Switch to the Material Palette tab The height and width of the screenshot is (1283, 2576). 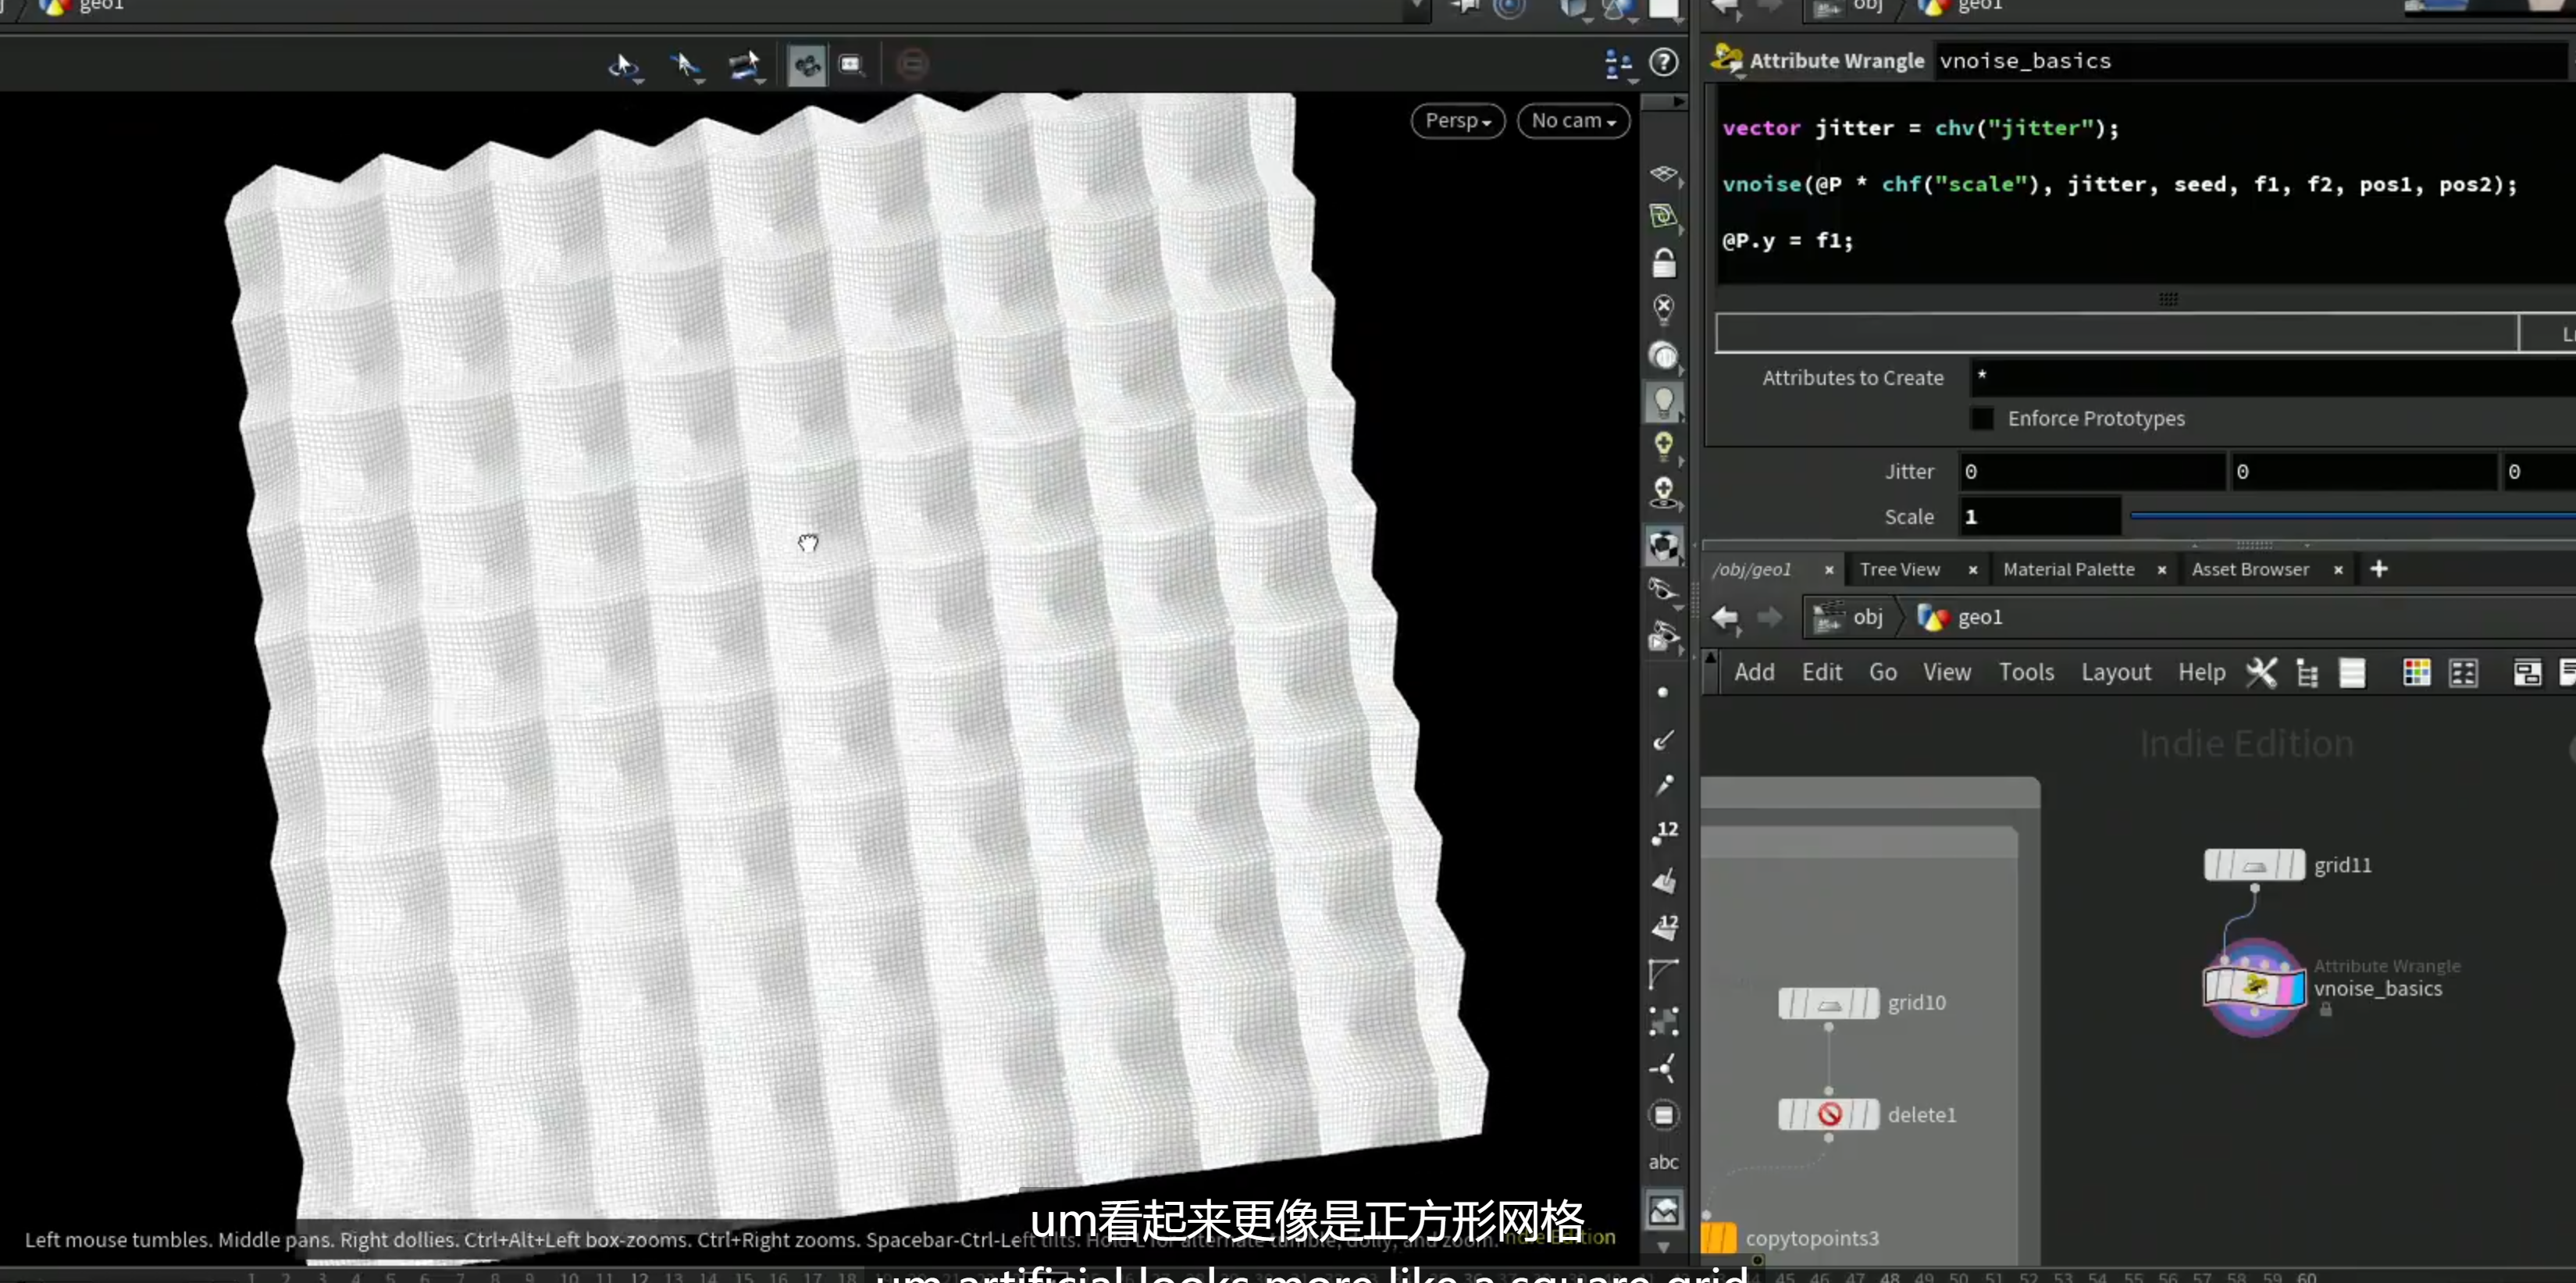(2068, 570)
